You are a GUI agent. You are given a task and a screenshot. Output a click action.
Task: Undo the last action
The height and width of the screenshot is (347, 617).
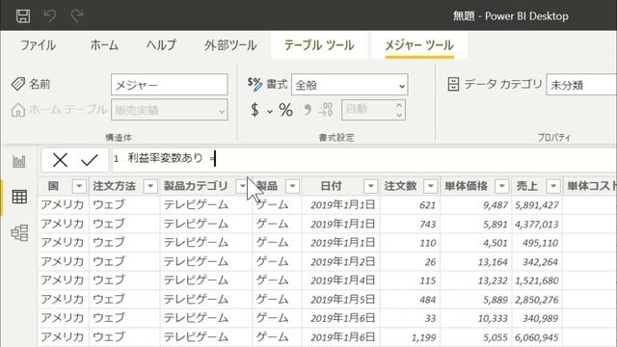coord(50,16)
